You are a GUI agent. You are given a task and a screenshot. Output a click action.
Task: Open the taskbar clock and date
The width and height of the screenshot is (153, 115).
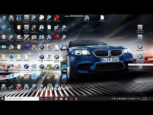click(x=144, y=99)
